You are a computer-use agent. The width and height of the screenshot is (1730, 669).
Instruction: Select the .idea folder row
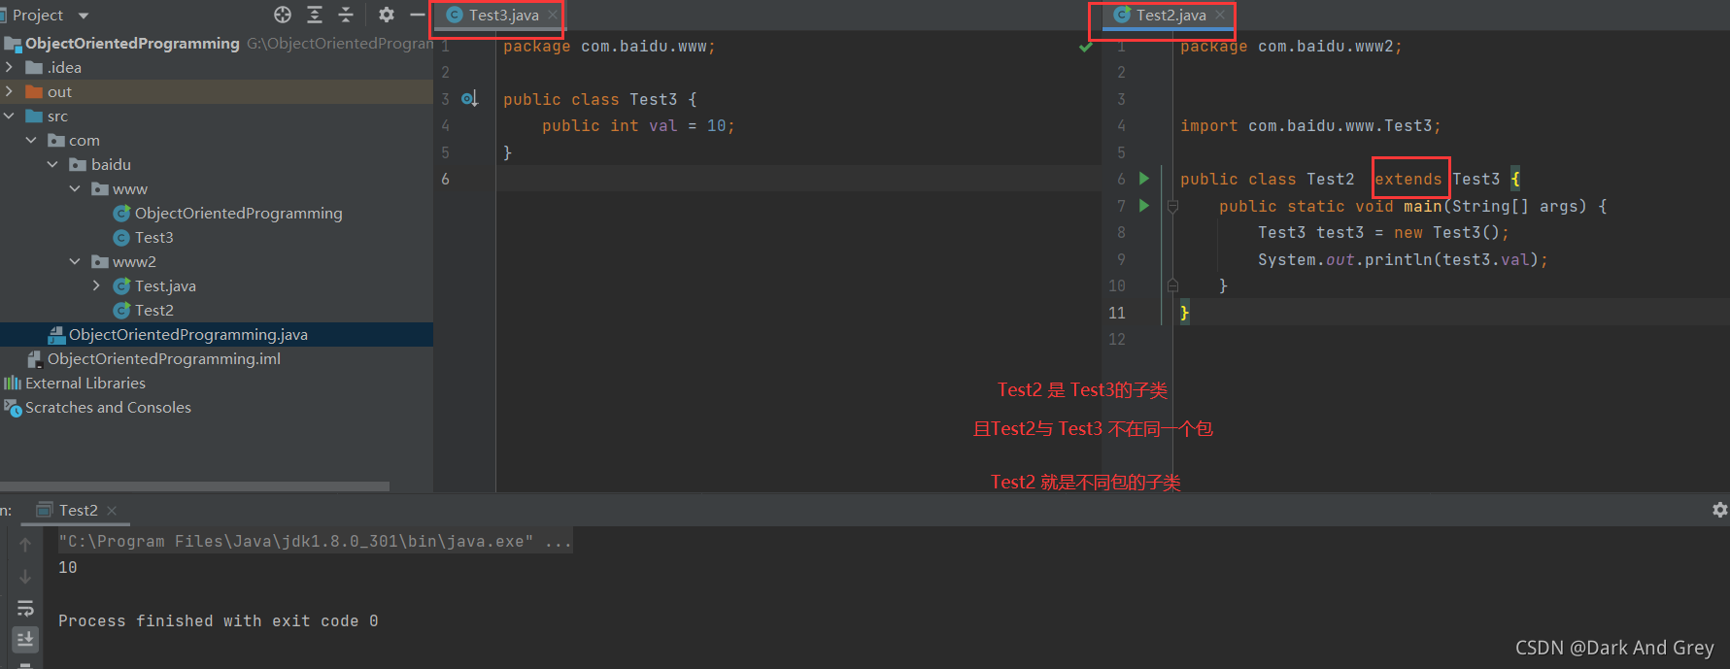217,67
